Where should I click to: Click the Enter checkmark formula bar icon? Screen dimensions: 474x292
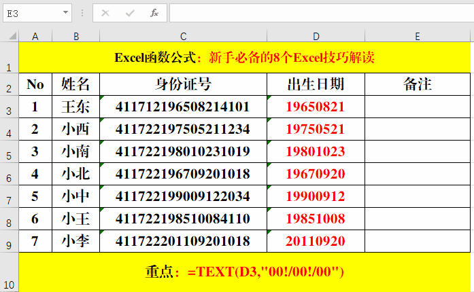click(130, 12)
